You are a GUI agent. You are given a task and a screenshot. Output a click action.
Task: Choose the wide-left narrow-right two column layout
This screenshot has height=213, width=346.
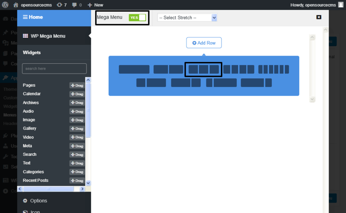click(x=186, y=83)
